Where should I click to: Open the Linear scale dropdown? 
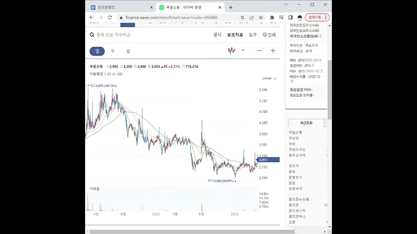pos(269,78)
